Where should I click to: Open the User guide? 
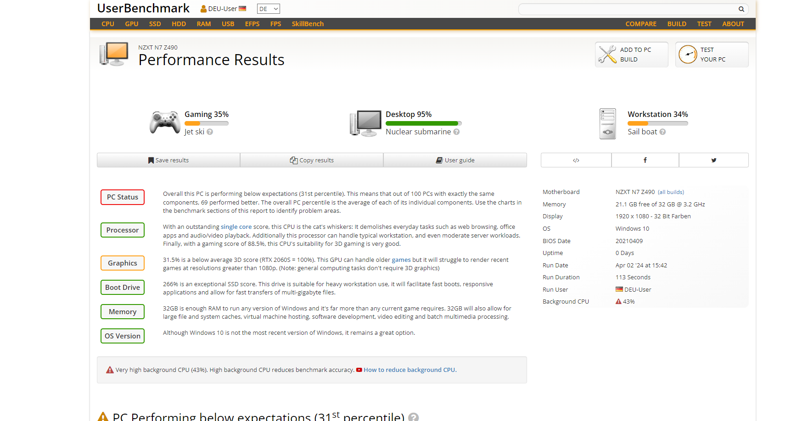[455, 160]
